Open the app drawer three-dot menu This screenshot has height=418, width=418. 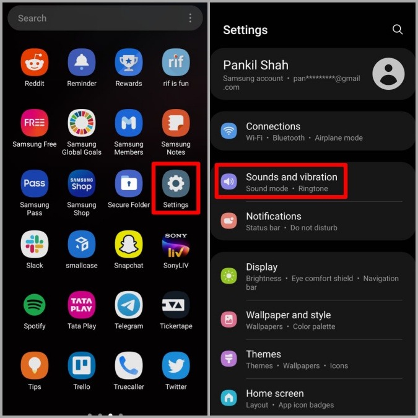pyautogui.click(x=190, y=18)
